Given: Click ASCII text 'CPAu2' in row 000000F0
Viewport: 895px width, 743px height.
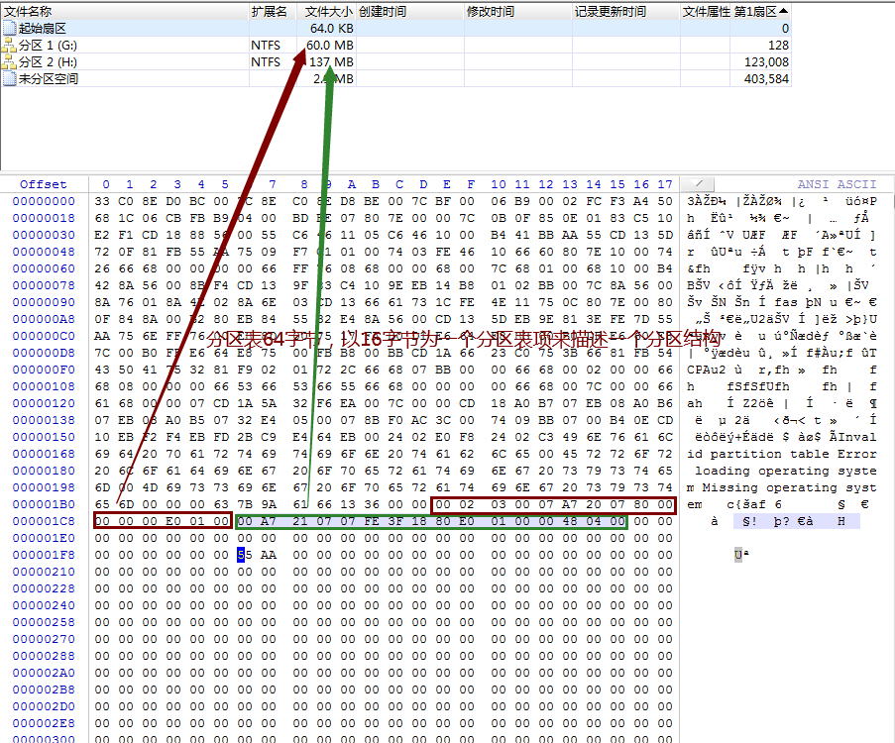Looking at the screenshot, I should [706, 370].
